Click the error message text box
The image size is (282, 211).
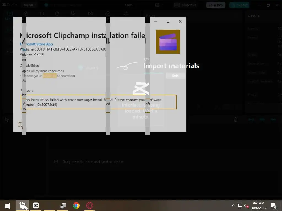(x=99, y=102)
